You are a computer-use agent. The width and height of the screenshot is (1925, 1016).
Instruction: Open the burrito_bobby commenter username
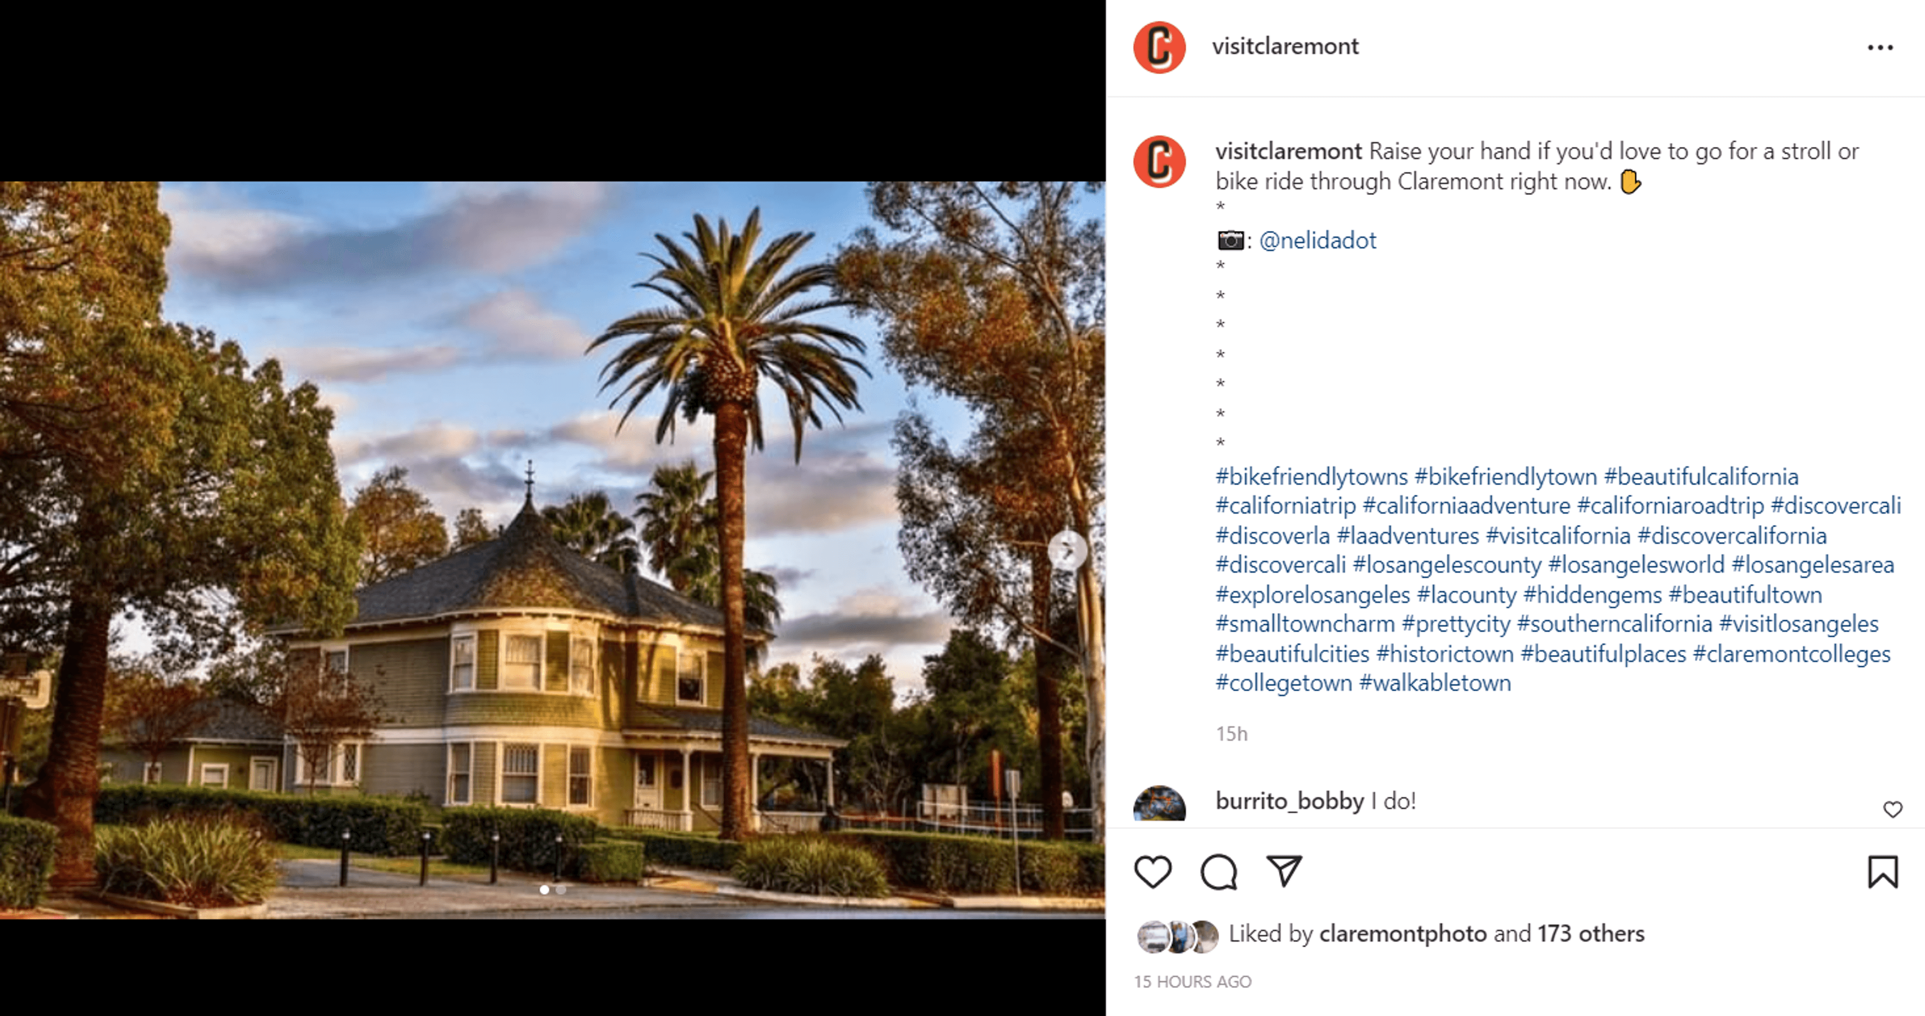(1290, 801)
